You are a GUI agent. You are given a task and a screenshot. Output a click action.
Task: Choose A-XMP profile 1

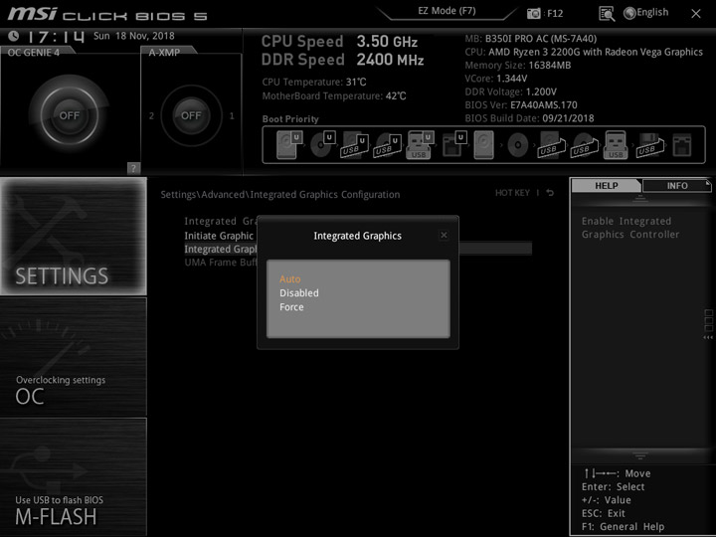coord(232,116)
